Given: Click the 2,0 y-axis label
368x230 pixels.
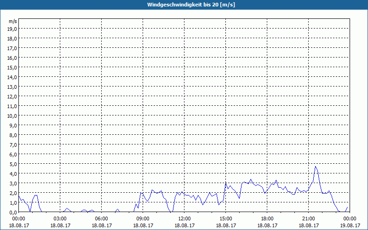Looking at the screenshot, I should tap(12, 193).
